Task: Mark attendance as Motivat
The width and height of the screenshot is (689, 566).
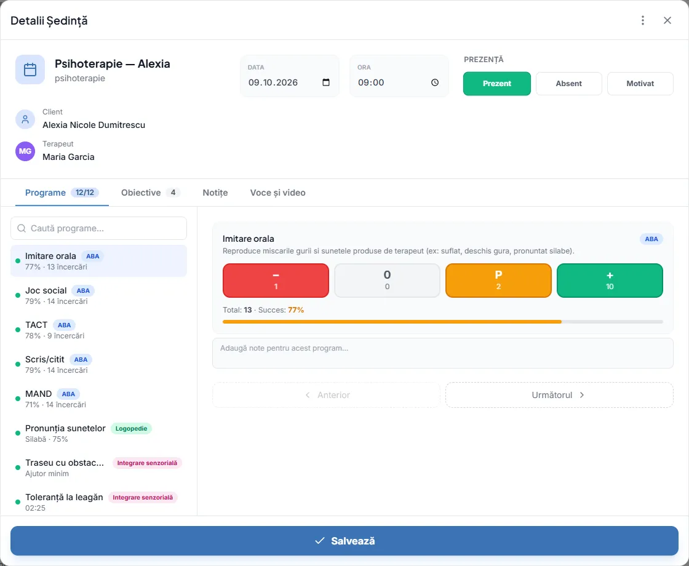Action: coord(640,84)
